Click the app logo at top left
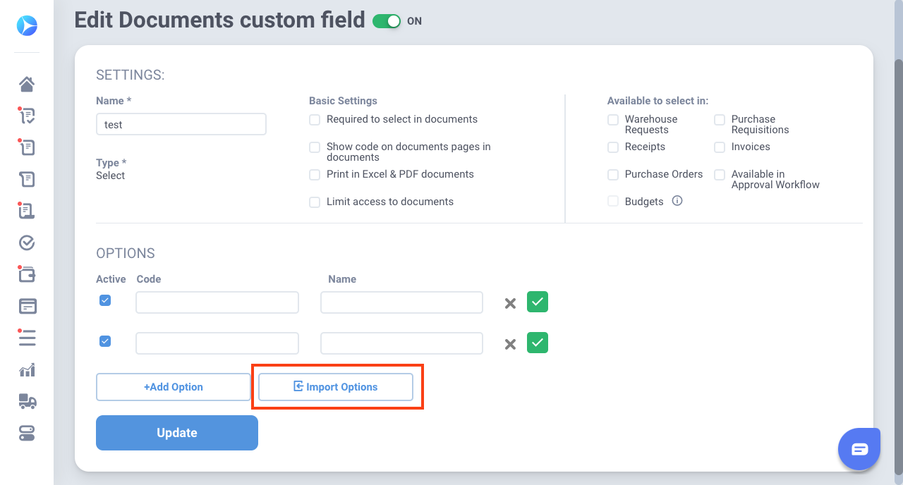Screen dimensions: 903x485 click(x=27, y=26)
